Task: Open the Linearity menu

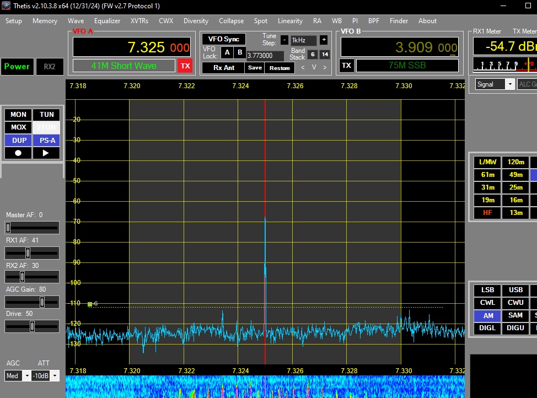Action: click(290, 21)
